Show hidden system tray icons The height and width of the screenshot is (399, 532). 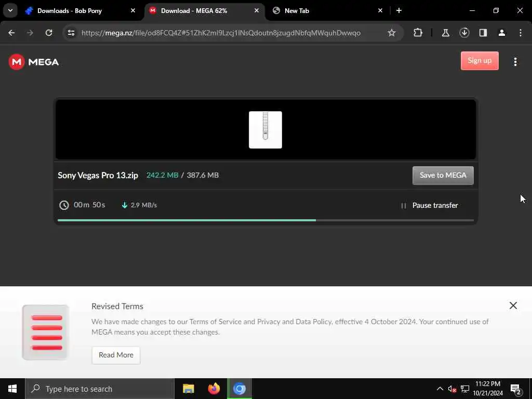[x=440, y=389]
